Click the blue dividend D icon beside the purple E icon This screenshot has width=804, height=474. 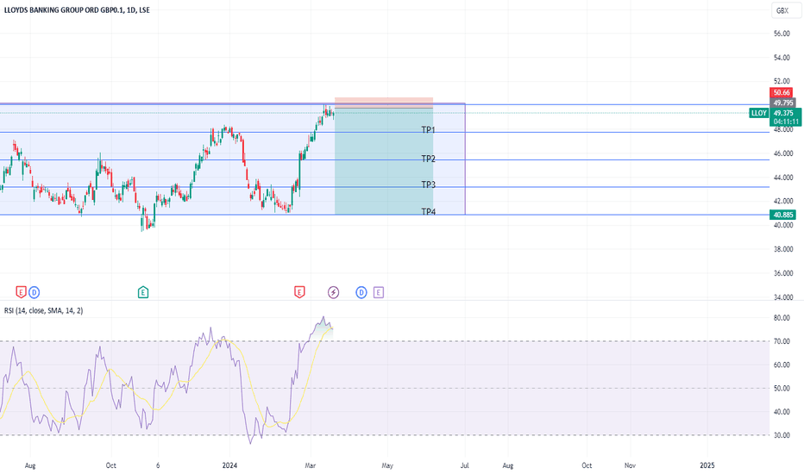(361, 293)
